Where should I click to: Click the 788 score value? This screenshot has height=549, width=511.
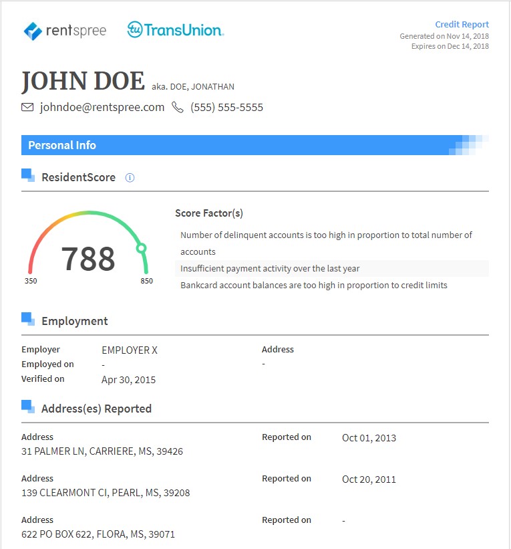point(88,259)
